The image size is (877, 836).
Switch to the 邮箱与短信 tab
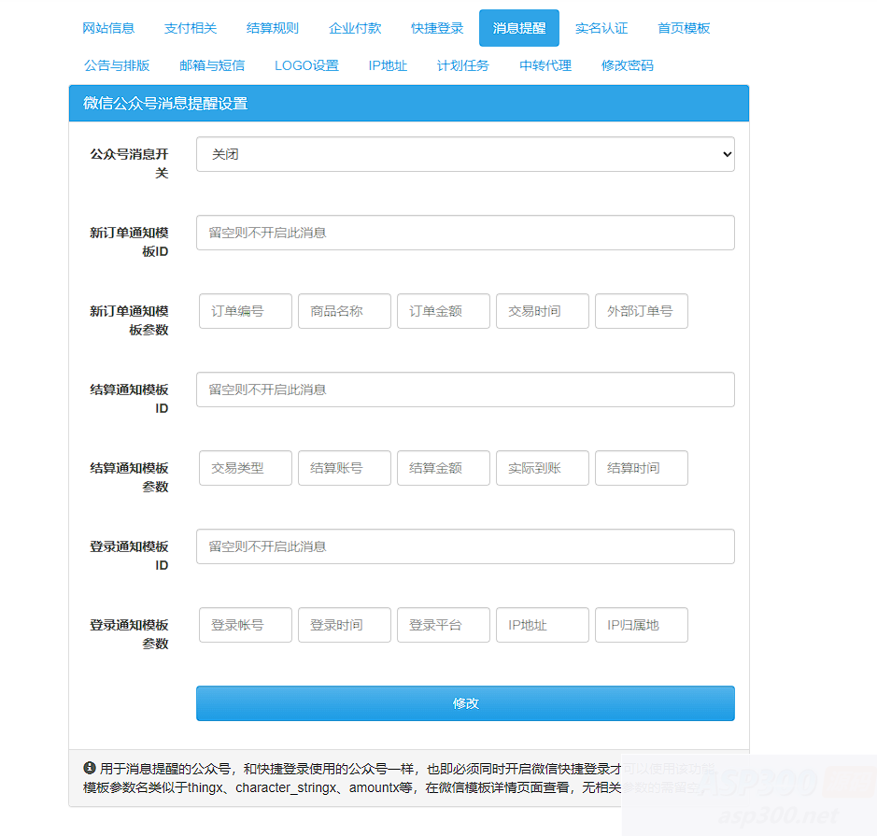211,65
